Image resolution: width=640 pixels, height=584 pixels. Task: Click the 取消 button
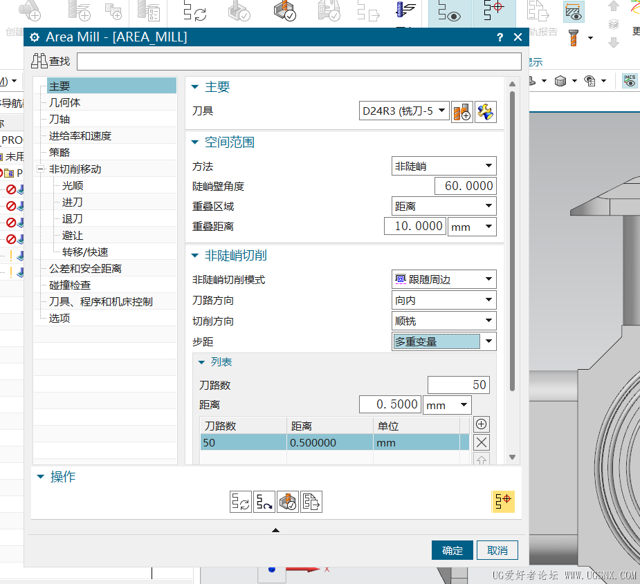pyautogui.click(x=497, y=550)
